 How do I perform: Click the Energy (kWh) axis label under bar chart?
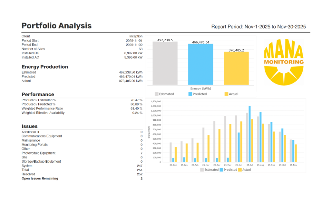coord(200,89)
